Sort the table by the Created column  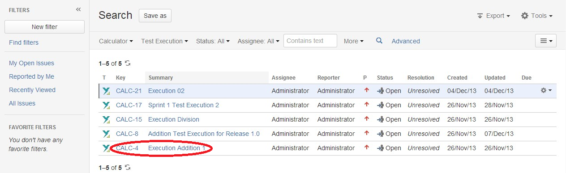[x=457, y=77]
